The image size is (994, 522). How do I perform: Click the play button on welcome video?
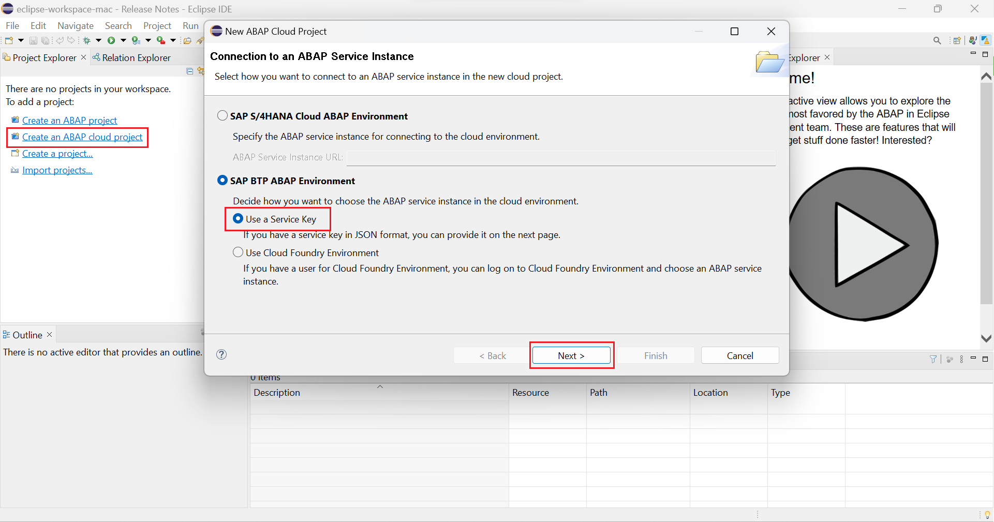[863, 244]
